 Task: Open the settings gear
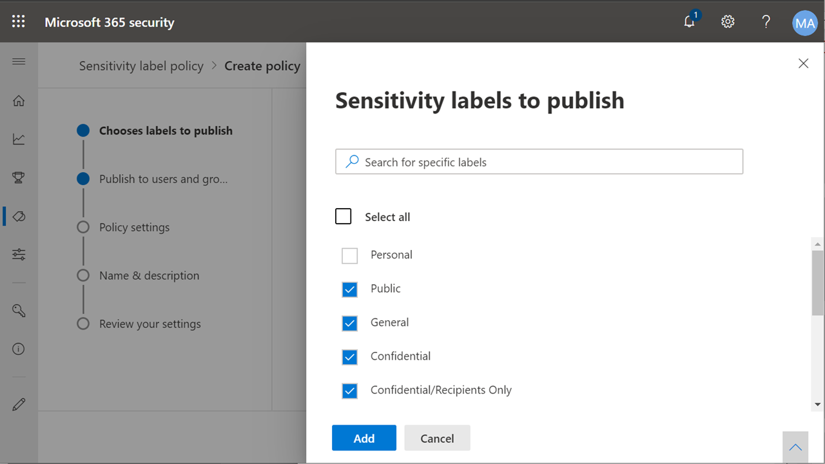[x=728, y=21]
